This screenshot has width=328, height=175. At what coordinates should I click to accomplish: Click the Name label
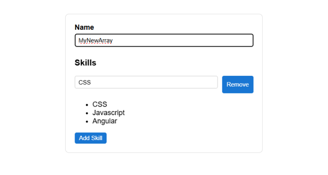click(x=84, y=27)
